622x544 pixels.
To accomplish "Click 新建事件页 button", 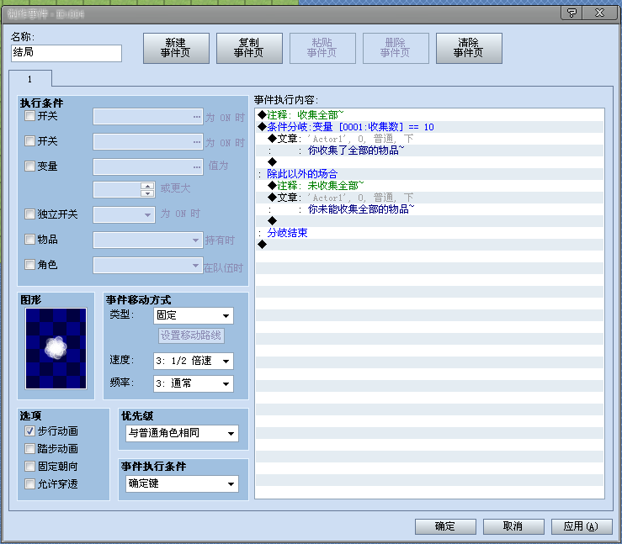I will point(176,48).
